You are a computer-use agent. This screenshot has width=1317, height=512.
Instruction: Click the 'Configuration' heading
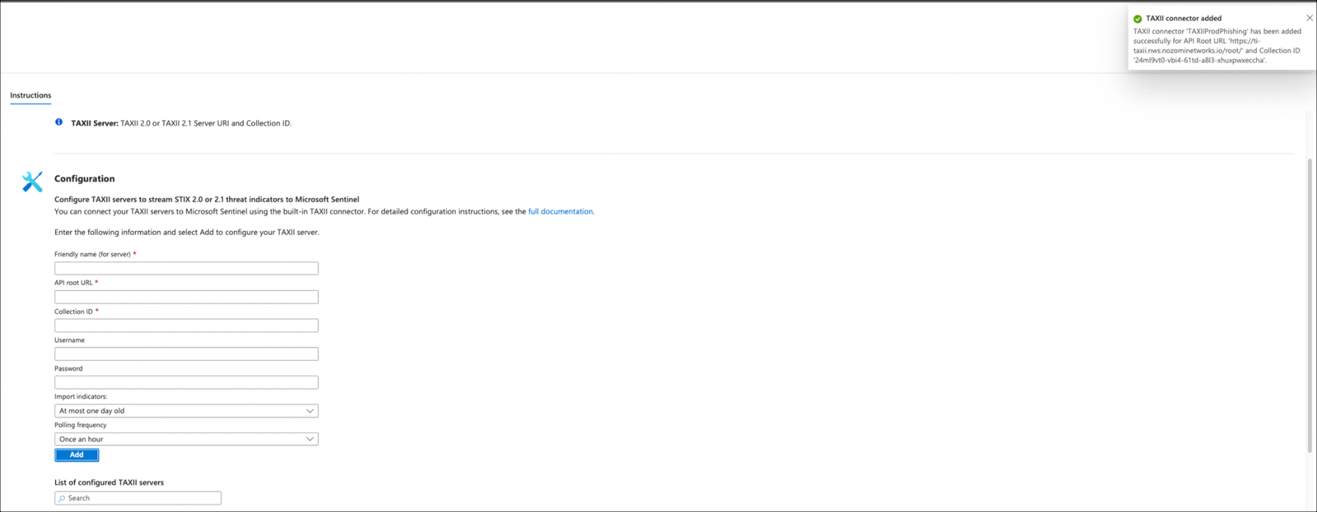coord(84,178)
